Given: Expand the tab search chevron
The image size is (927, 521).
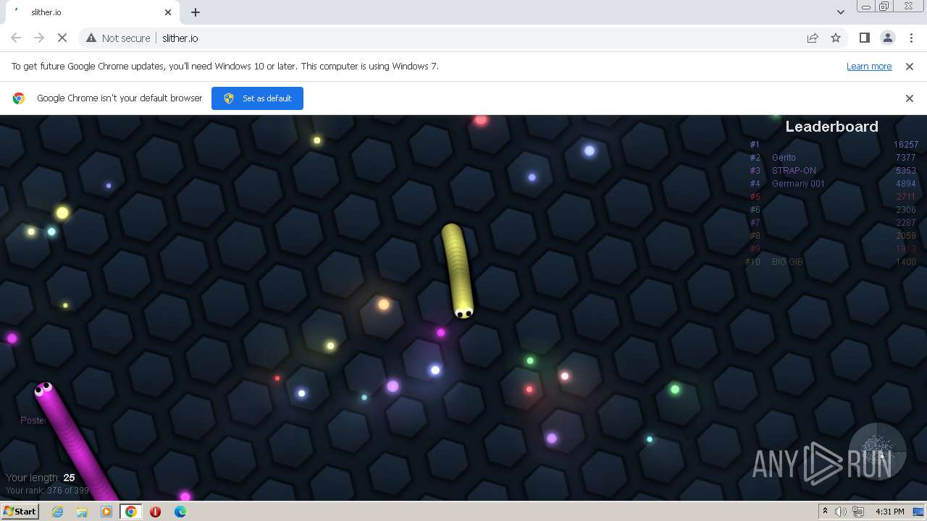Looking at the screenshot, I should (840, 12).
